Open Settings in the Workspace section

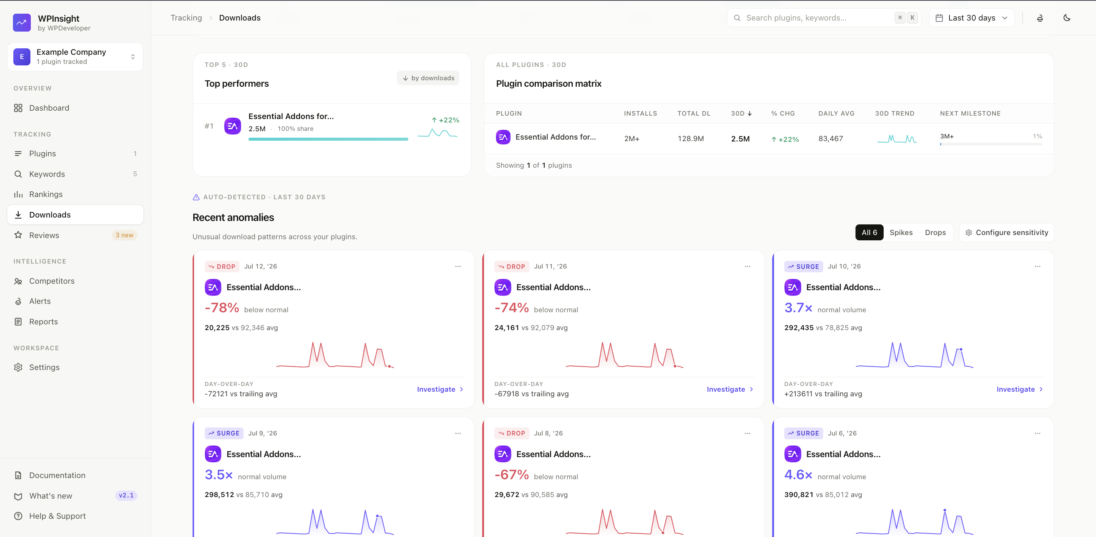coord(75,367)
